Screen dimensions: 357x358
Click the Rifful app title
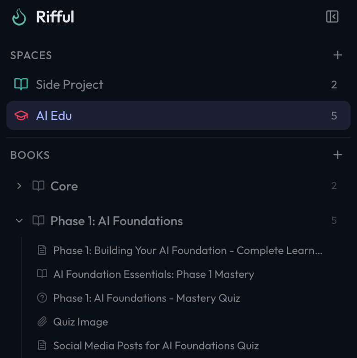[x=55, y=17]
